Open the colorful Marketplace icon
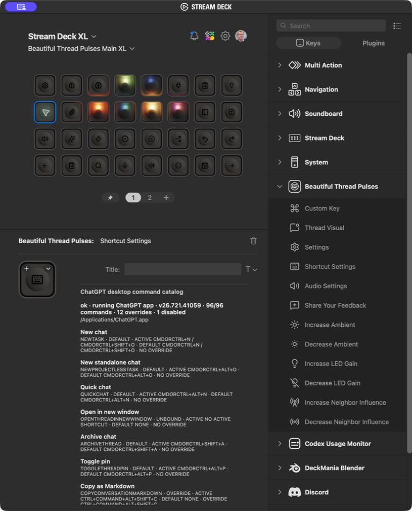Image resolution: width=412 pixels, height=511 pixels. pos(210,36)
